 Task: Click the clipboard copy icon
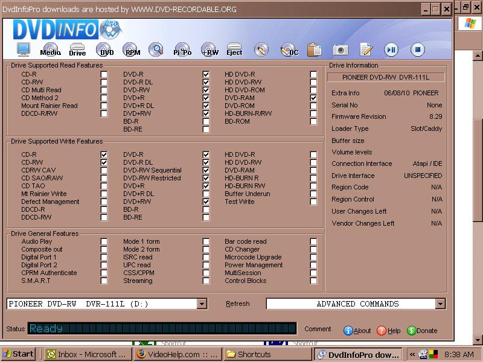coord(314,49)
